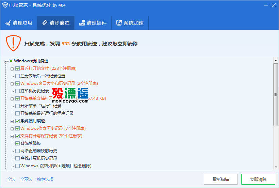Screen dimensions: 279x188
Task: Click the 立即清除 button
Action: 258,179
